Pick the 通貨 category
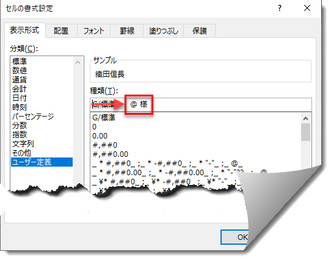 tap(20, 80)
